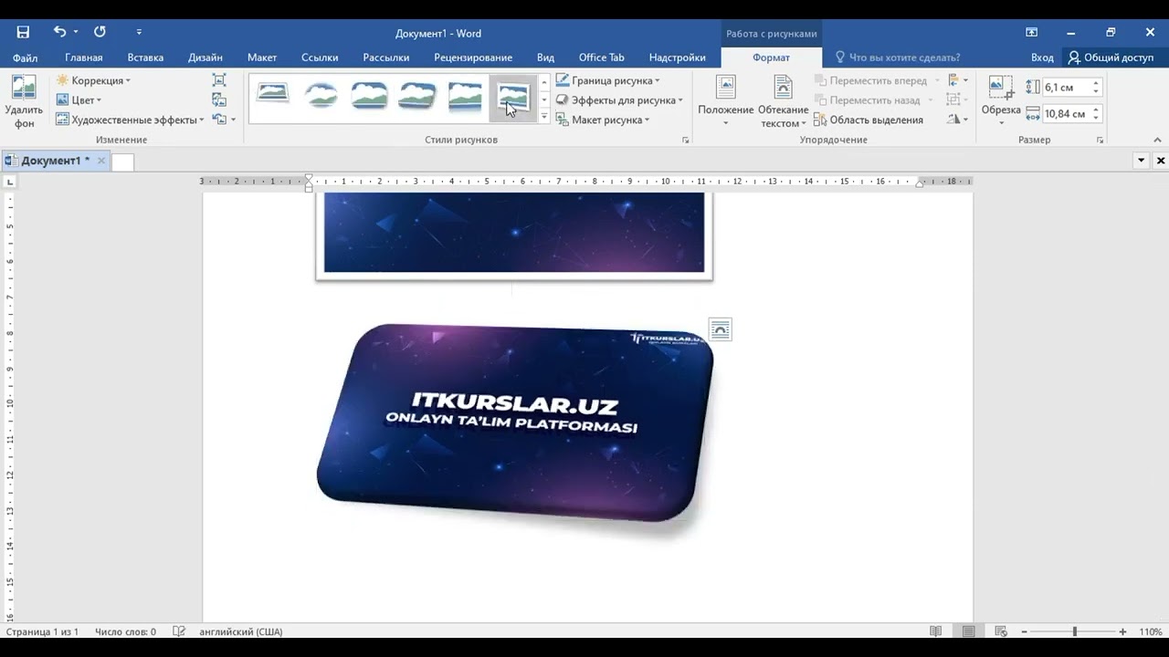Open the Rotate objects dropdown icon
The image size is (1169, 657).
(x=956, y=120)
